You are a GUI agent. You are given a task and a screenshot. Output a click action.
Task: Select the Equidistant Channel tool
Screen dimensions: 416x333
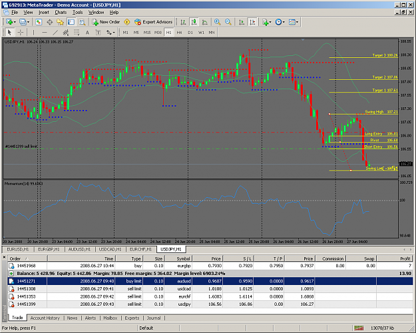(66, 33)
